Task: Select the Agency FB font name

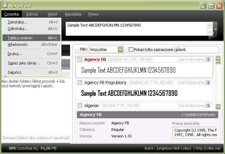Action: 95,60
